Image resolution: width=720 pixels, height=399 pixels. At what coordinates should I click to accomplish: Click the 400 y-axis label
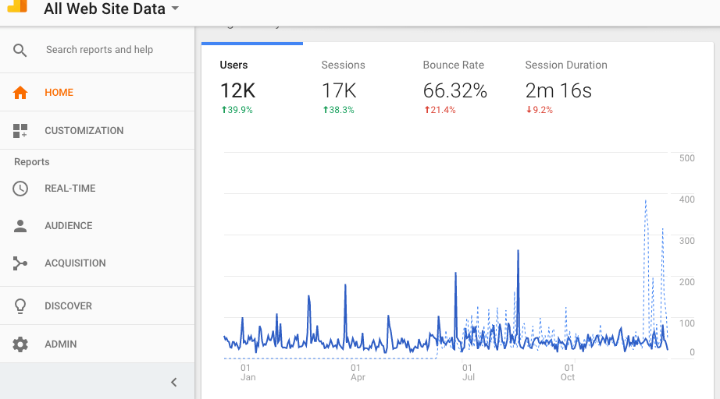pyautogui.click(x=687, y=199)
